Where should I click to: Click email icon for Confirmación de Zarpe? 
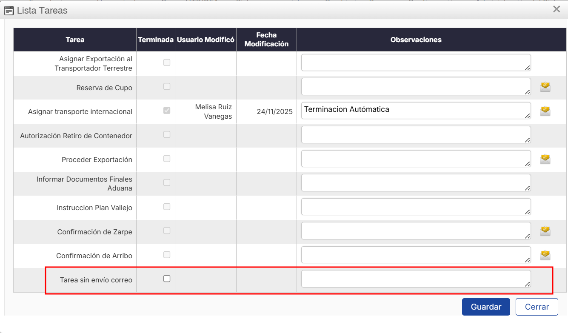(x=545, y=231)
